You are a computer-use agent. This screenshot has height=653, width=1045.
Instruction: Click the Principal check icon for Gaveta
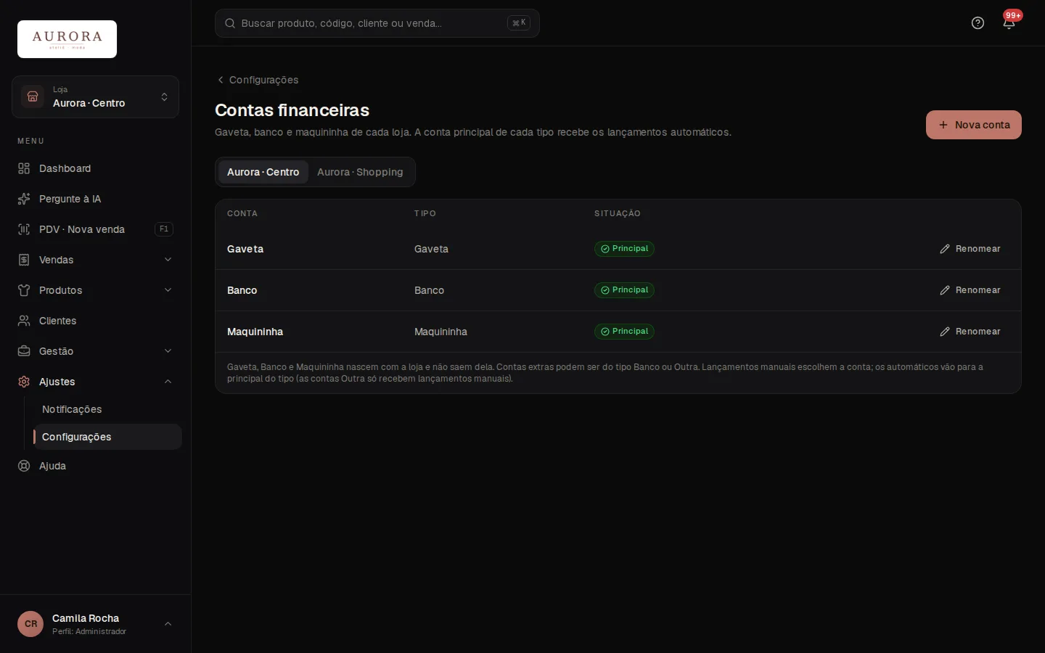coord(605,249)
